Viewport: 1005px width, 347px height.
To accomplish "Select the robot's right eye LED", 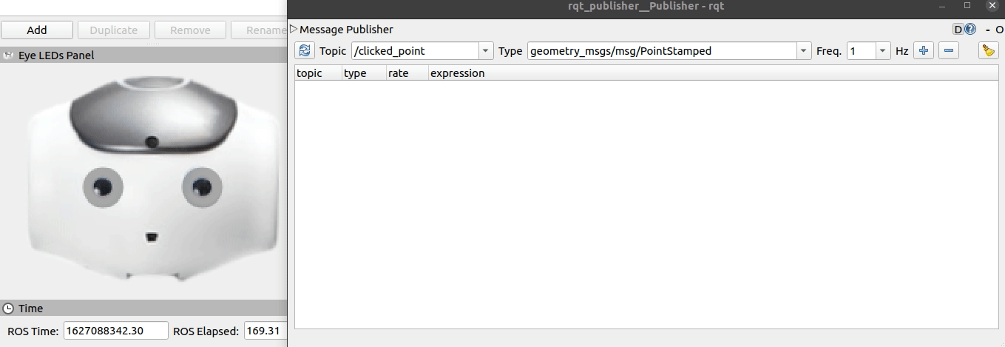I will pyautogui.click(x=102, y=188).
